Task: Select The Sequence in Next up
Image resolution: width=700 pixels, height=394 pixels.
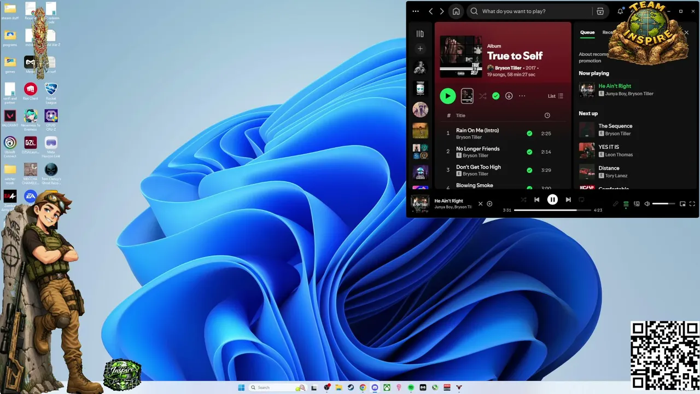Action: click(x=615, y=126)
